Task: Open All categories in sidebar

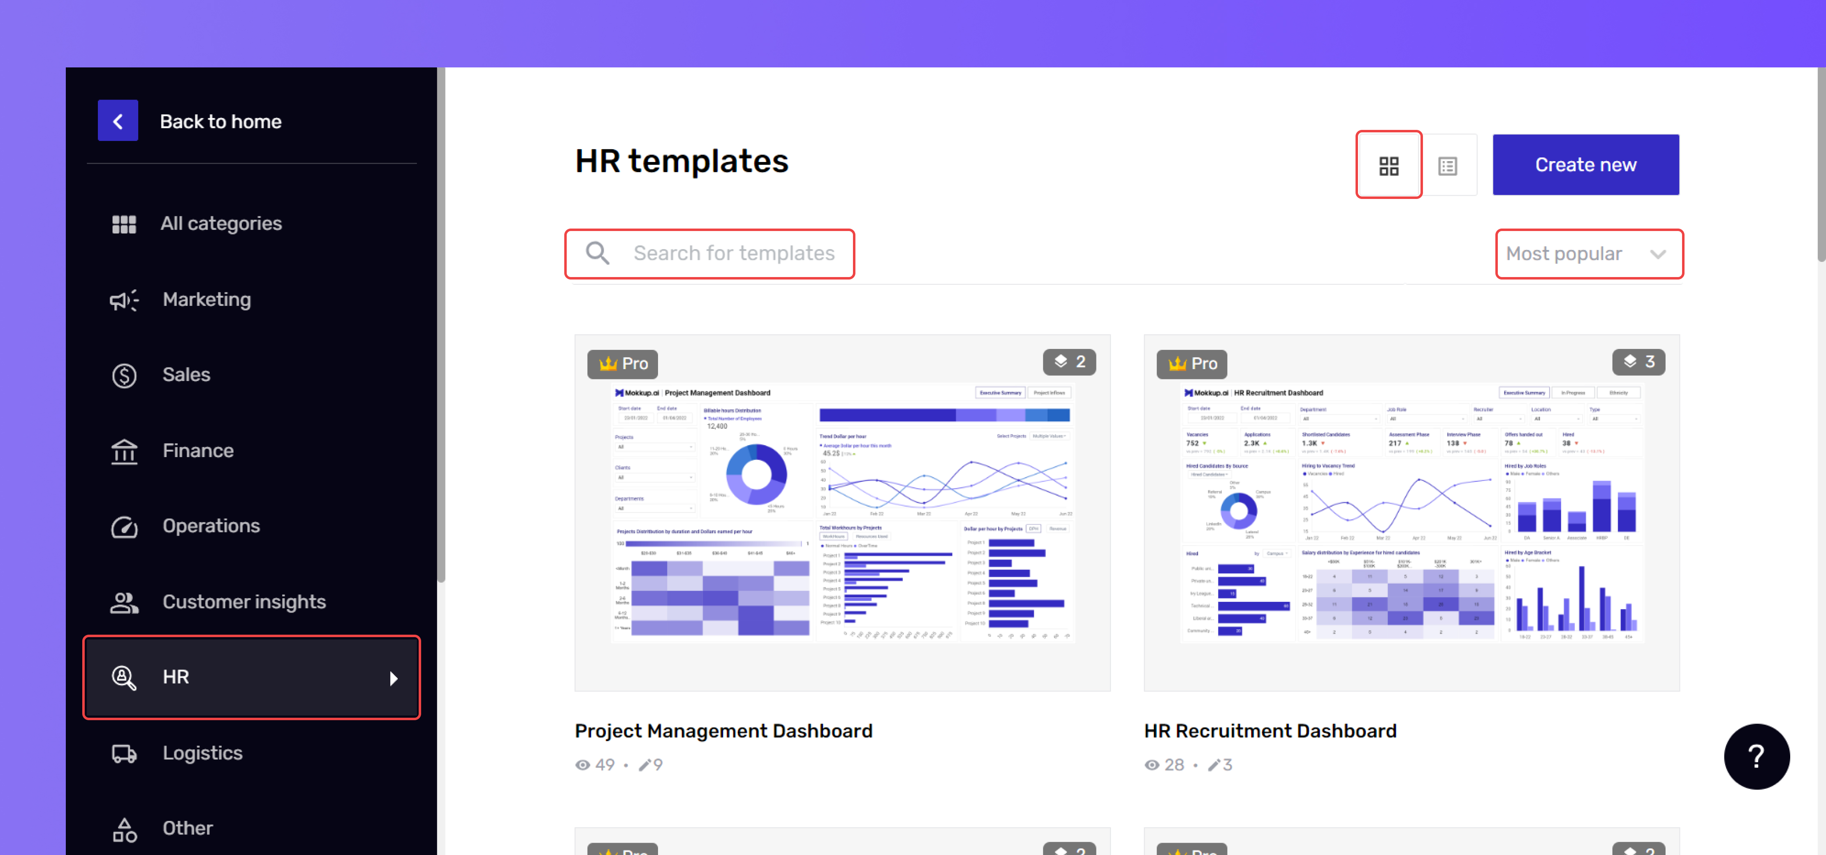Action: tap(221, 224)
